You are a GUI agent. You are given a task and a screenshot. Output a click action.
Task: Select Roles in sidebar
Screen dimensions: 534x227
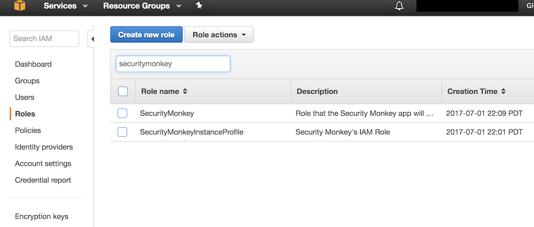pos(25,114)
